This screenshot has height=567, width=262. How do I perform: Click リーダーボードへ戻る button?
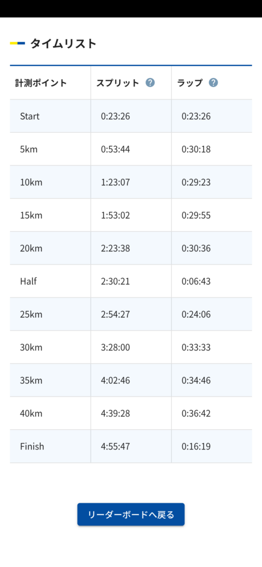(131, 514)
